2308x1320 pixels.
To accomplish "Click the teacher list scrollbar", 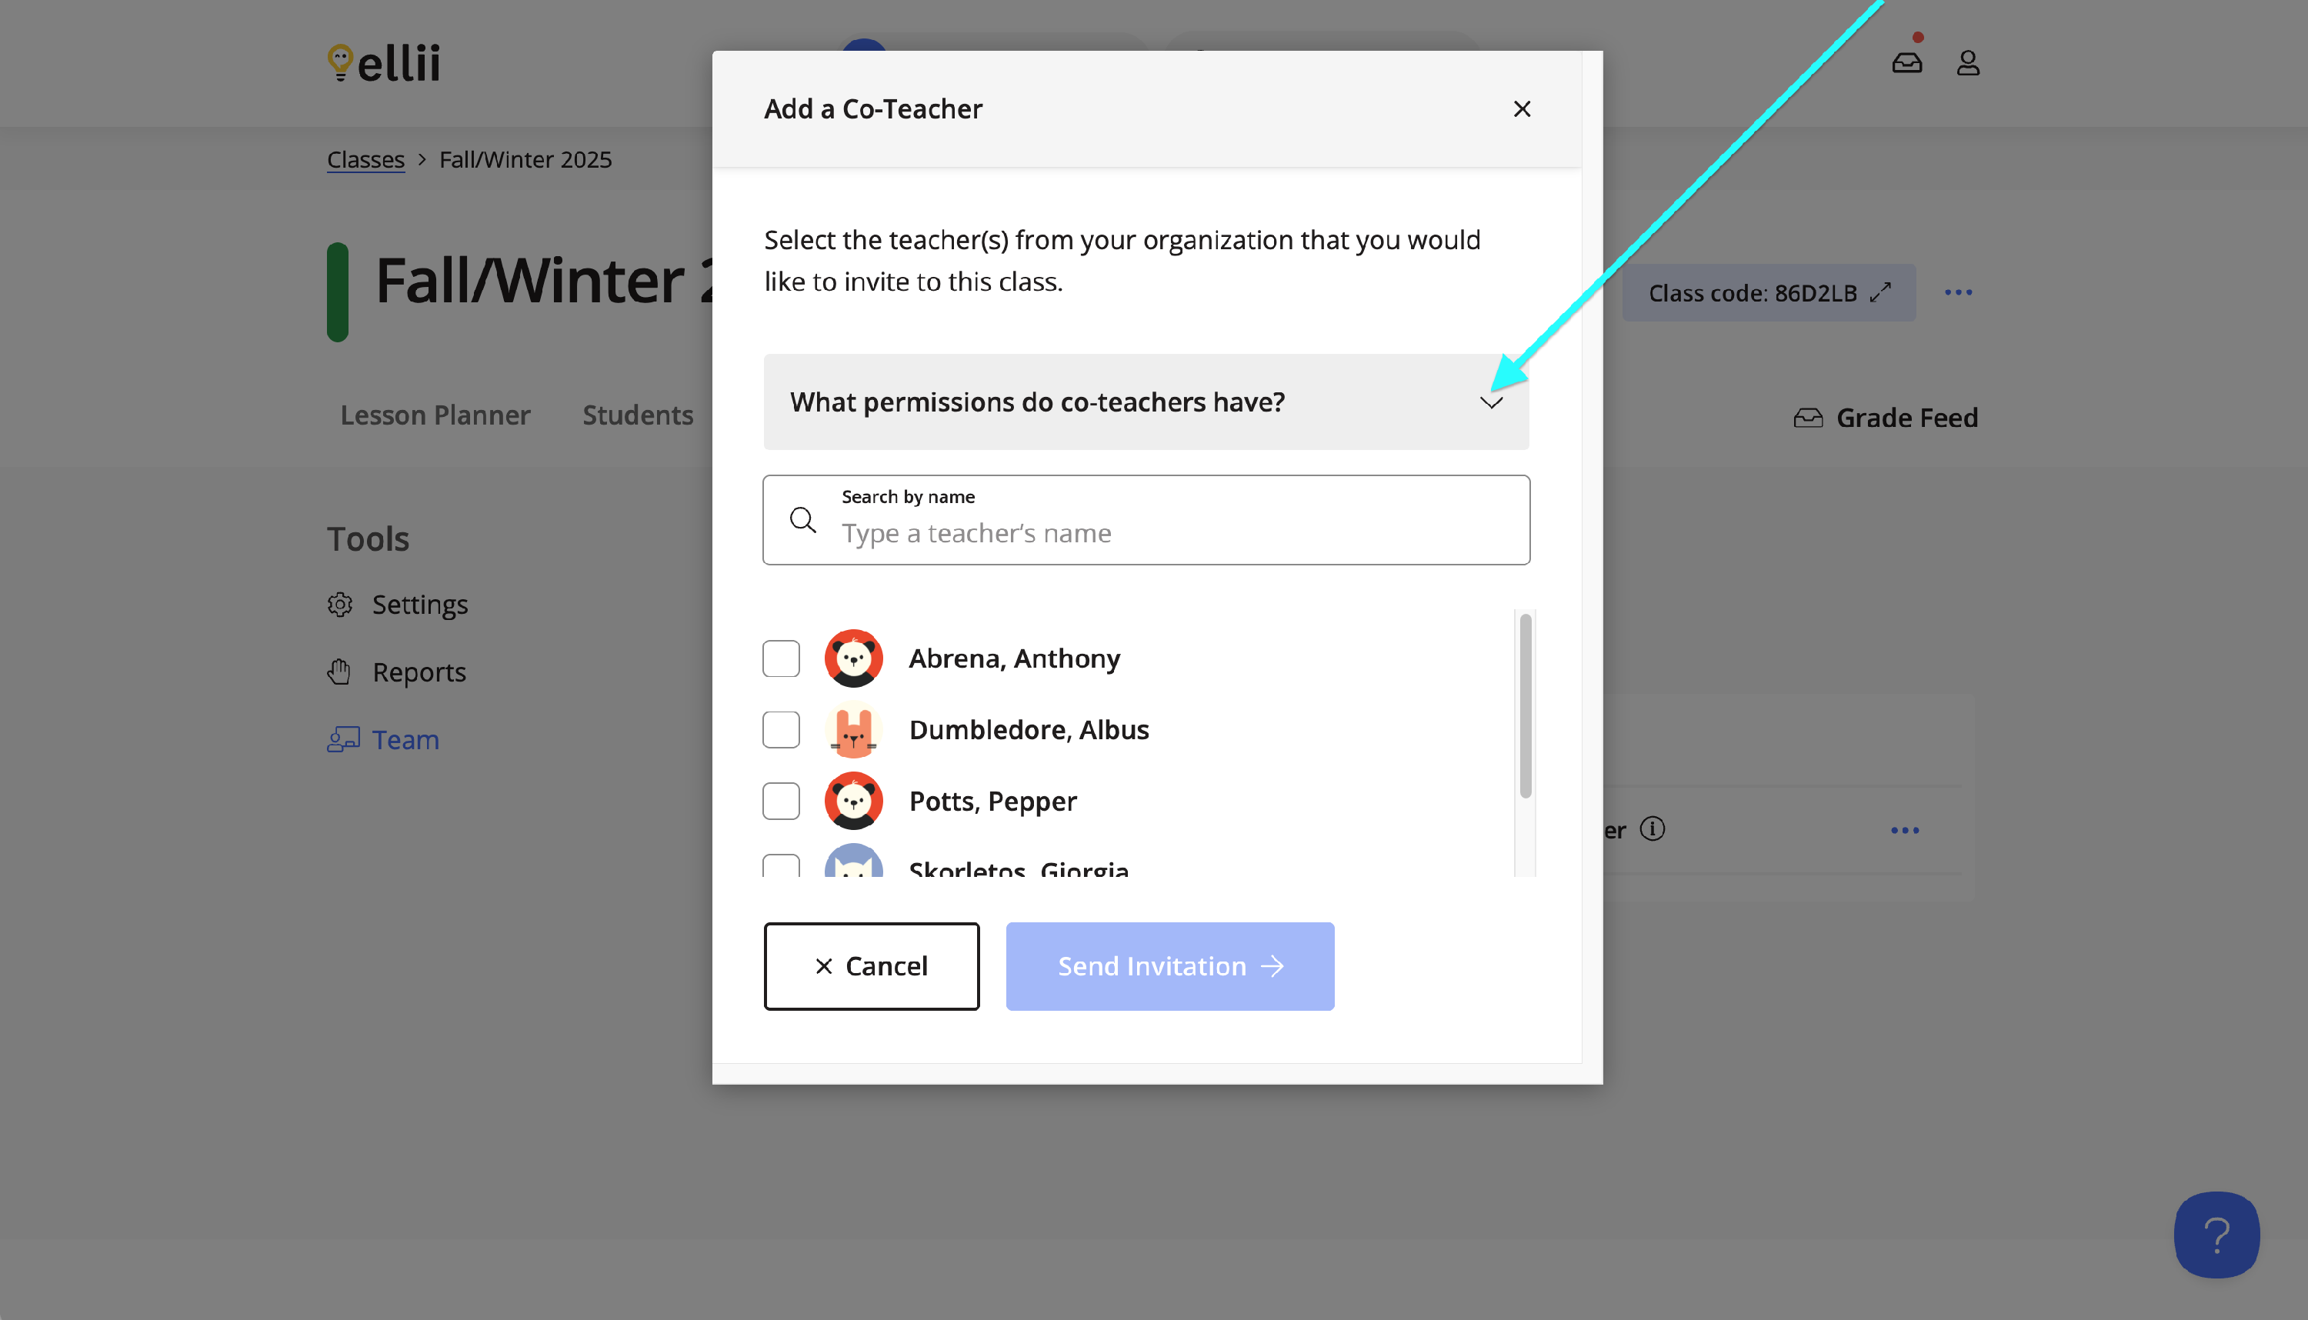I will point(1526,707).
